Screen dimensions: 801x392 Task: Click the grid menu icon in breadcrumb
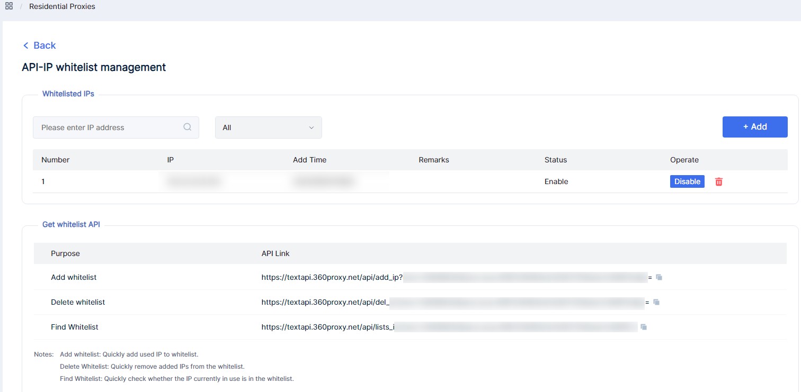pyautogui.click(x=9, y=7)
